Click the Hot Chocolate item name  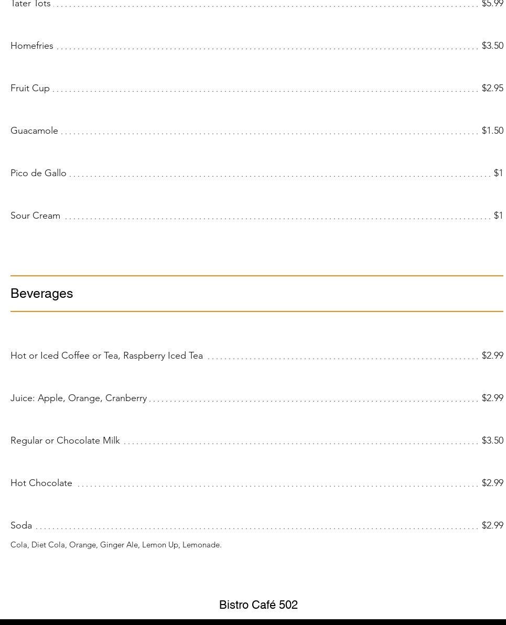click(41, 483)
